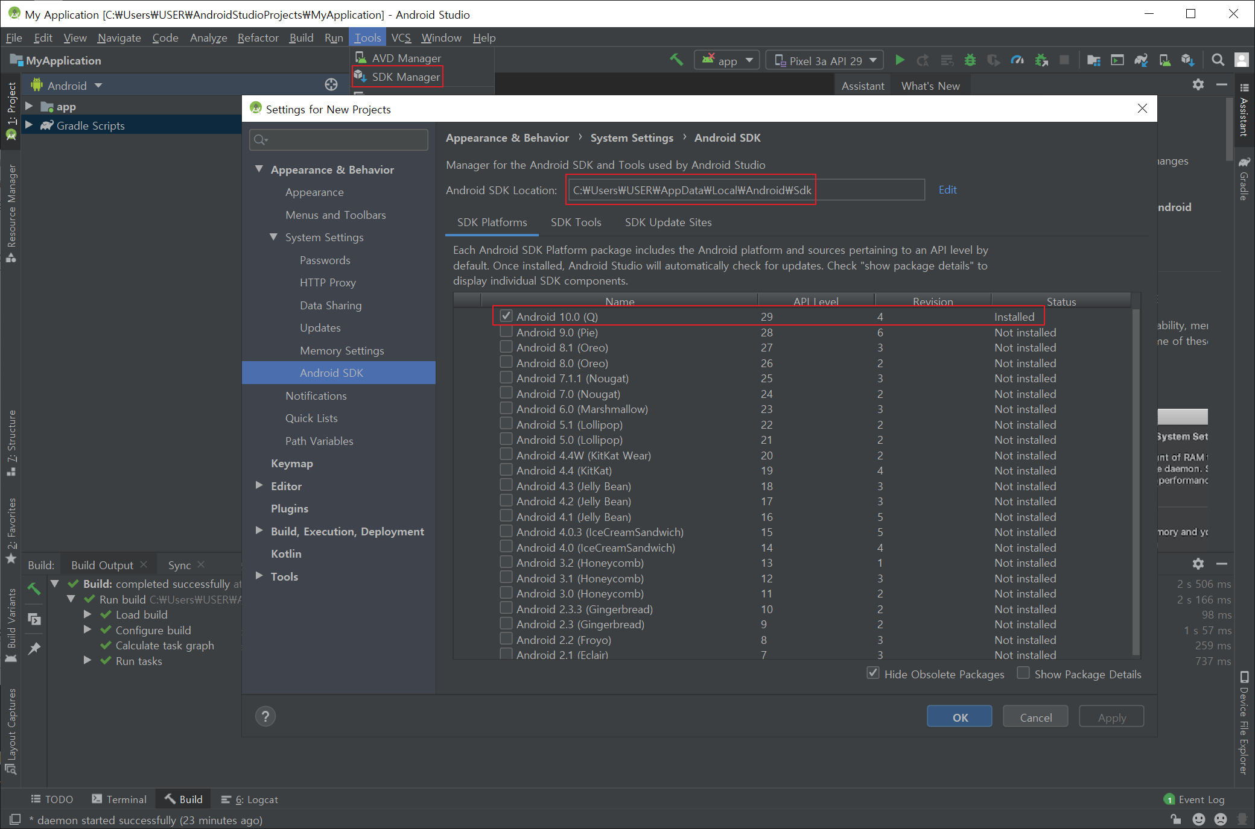
Task: Select Keymap in the settings tree
Action: coord(291,463)
